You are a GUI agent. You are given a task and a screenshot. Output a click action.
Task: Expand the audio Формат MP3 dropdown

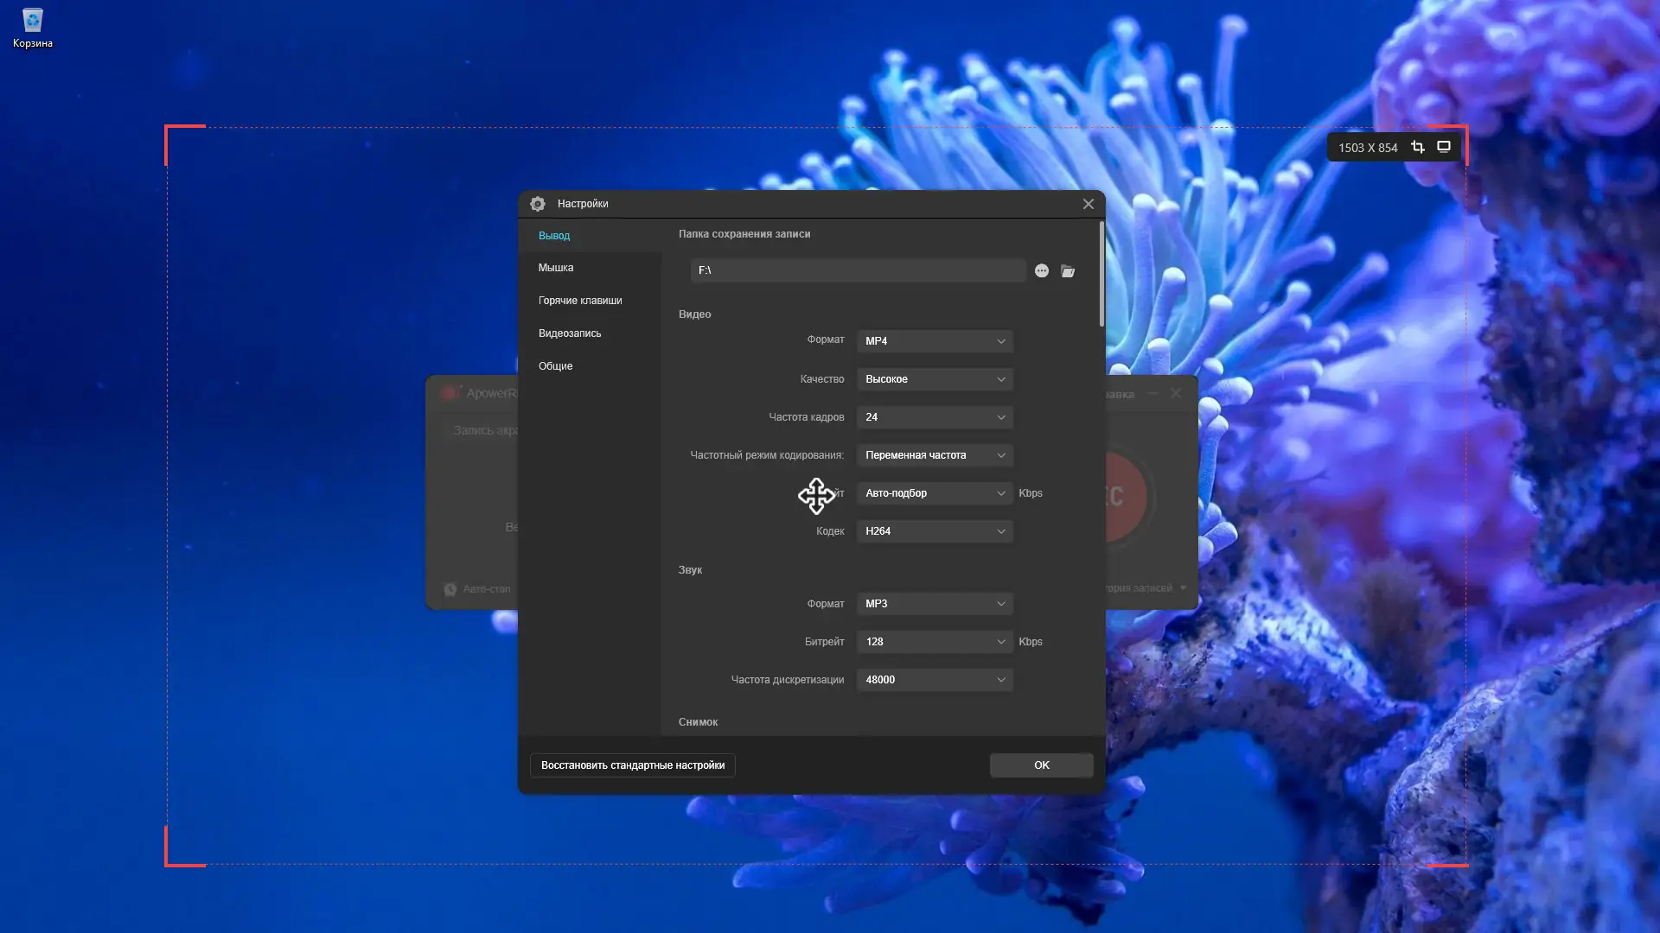(x=935, y=604)
